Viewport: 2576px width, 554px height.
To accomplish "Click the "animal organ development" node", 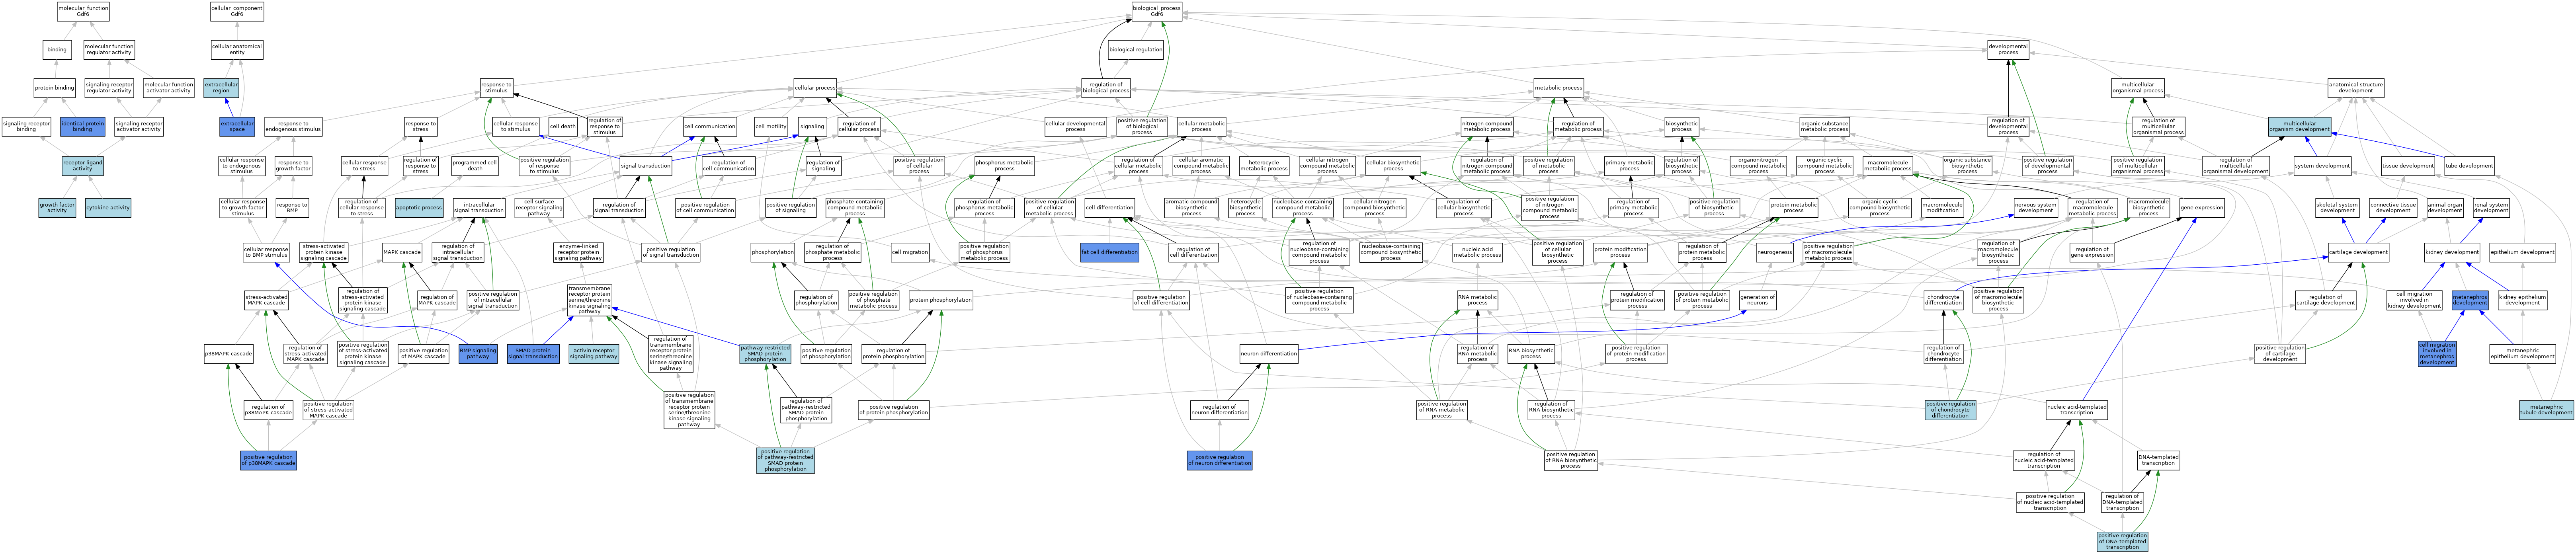I will 2445,208.
